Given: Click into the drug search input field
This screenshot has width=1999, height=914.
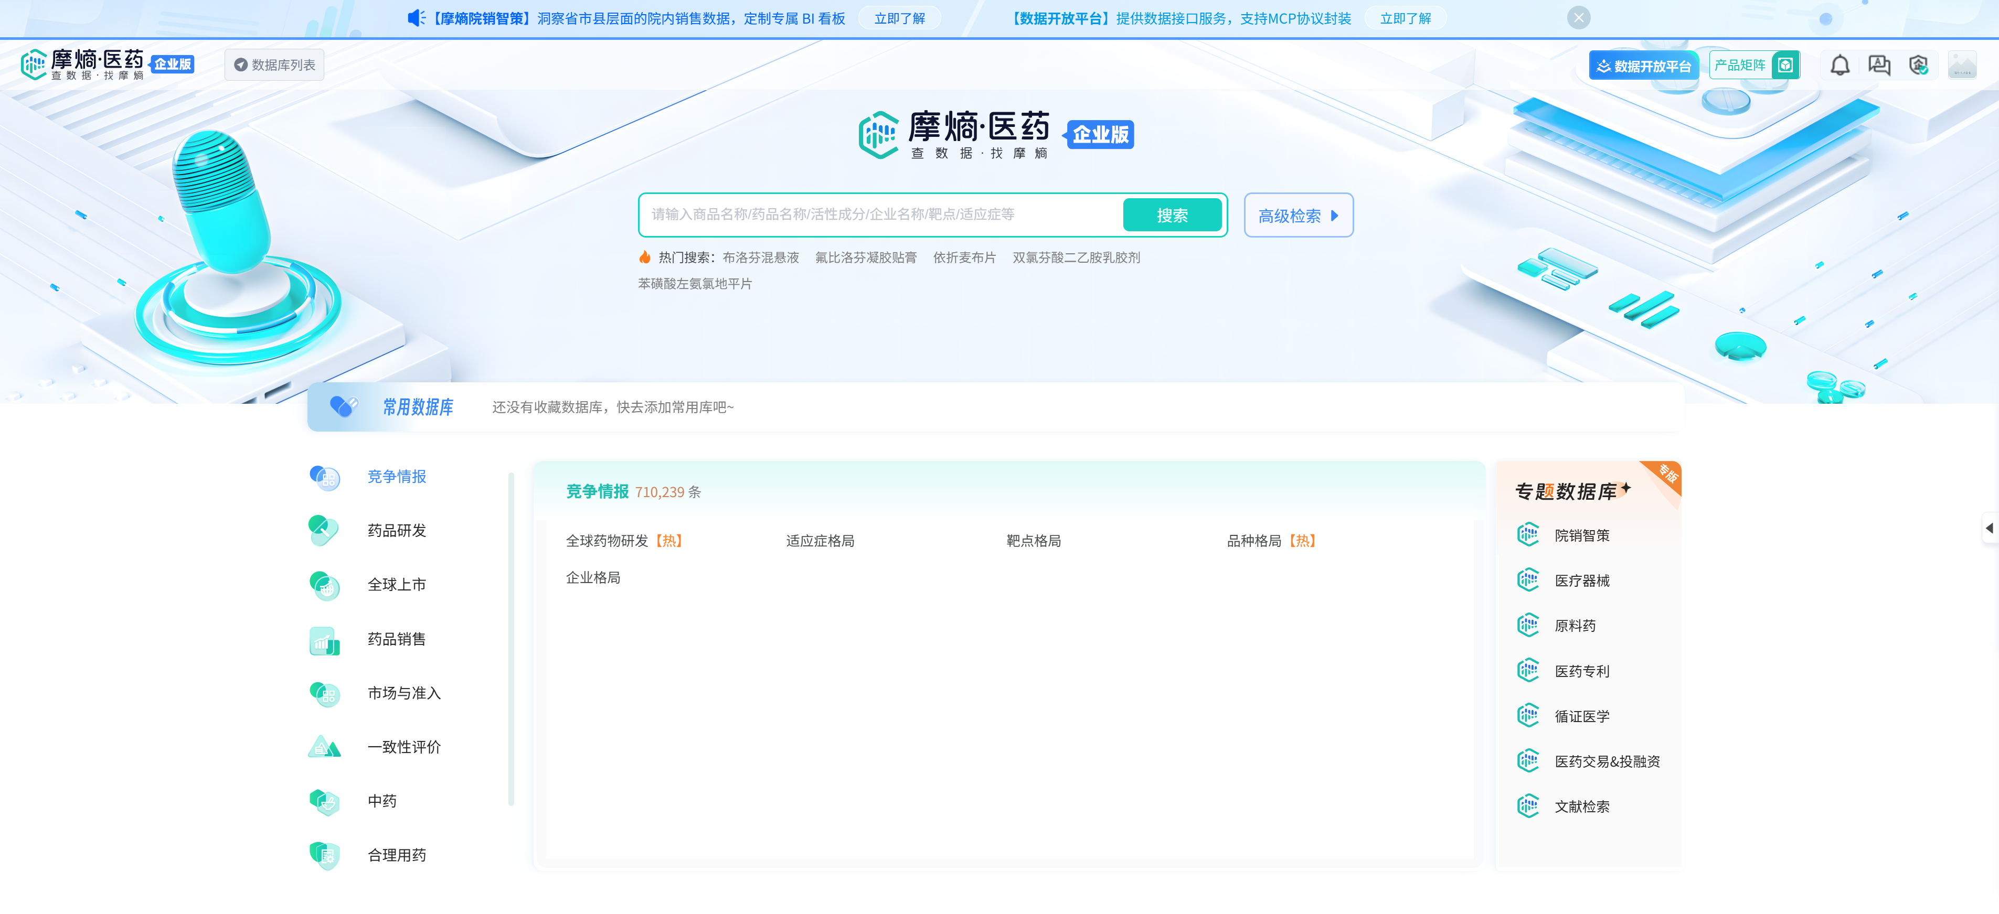Looking at the screenshot, I should click(x=881, y=215).
